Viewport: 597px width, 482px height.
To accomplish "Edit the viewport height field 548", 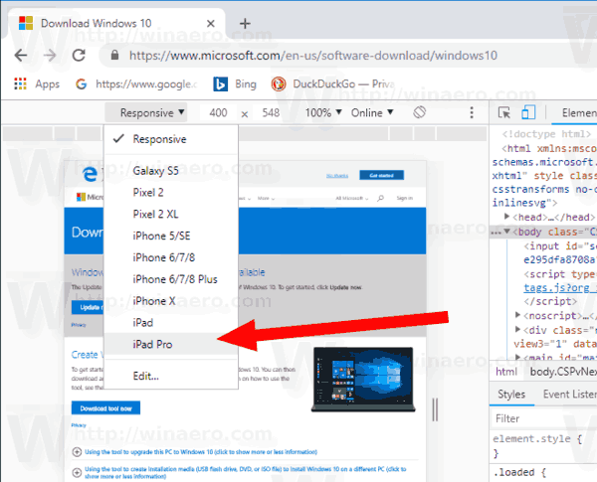I will (271, 112).
